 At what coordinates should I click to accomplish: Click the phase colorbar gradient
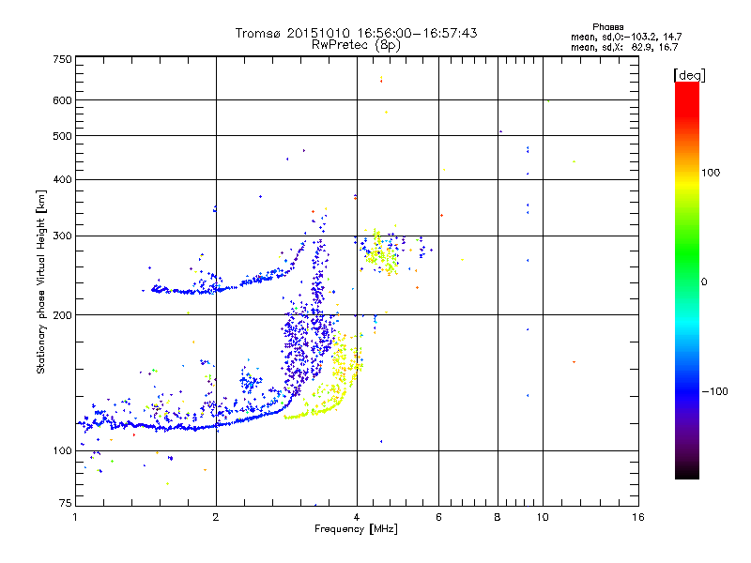pos(687,280)
